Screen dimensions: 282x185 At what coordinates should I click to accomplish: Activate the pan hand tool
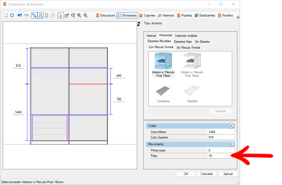pos(67,15)
